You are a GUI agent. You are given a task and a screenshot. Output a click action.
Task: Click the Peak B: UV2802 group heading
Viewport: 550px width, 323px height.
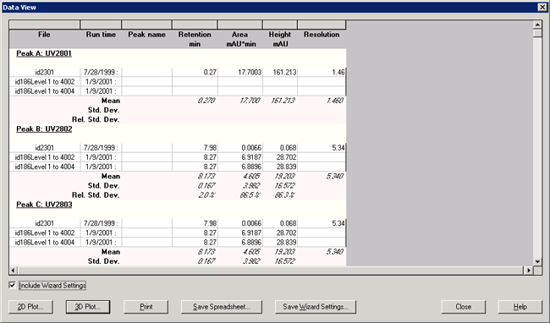(44, 129)
